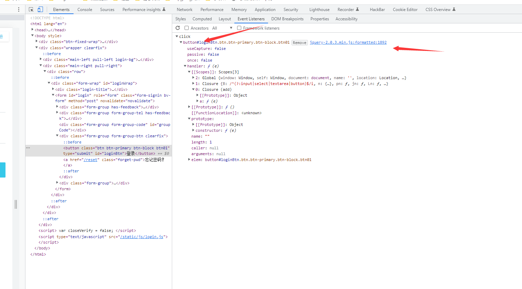Collapse the click event group

[177, 36]
